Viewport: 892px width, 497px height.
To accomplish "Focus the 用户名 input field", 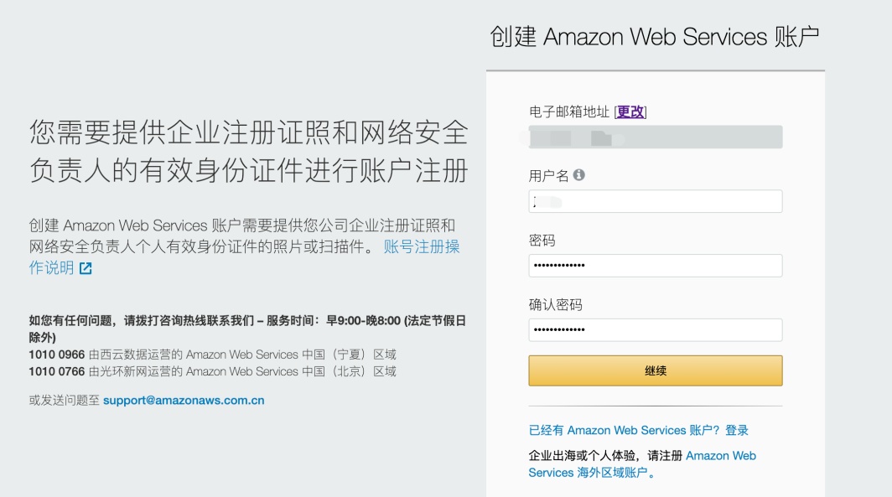I will (656, 201).
